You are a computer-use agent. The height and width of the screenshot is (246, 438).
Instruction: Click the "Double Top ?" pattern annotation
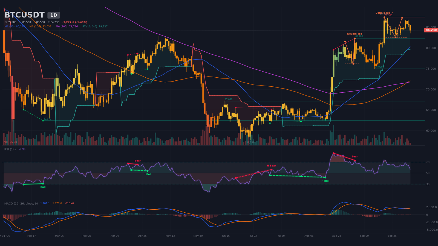(x=384, y=13)
